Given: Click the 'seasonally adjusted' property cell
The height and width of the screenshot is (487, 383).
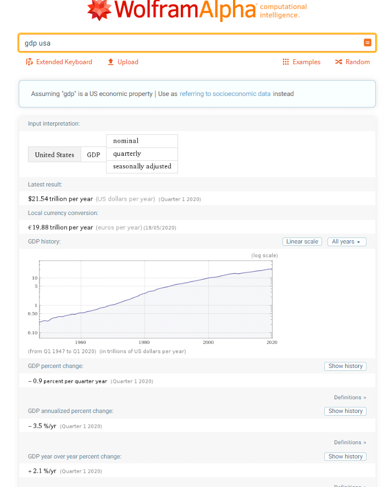Looking at the screenshot, I should [x=142, y=167].
